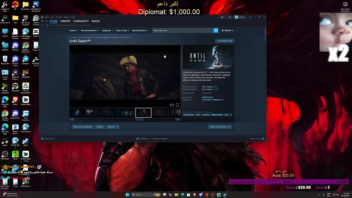352x198 pixels.
Task: Open the View menu
Action: [x=52, y=17]
